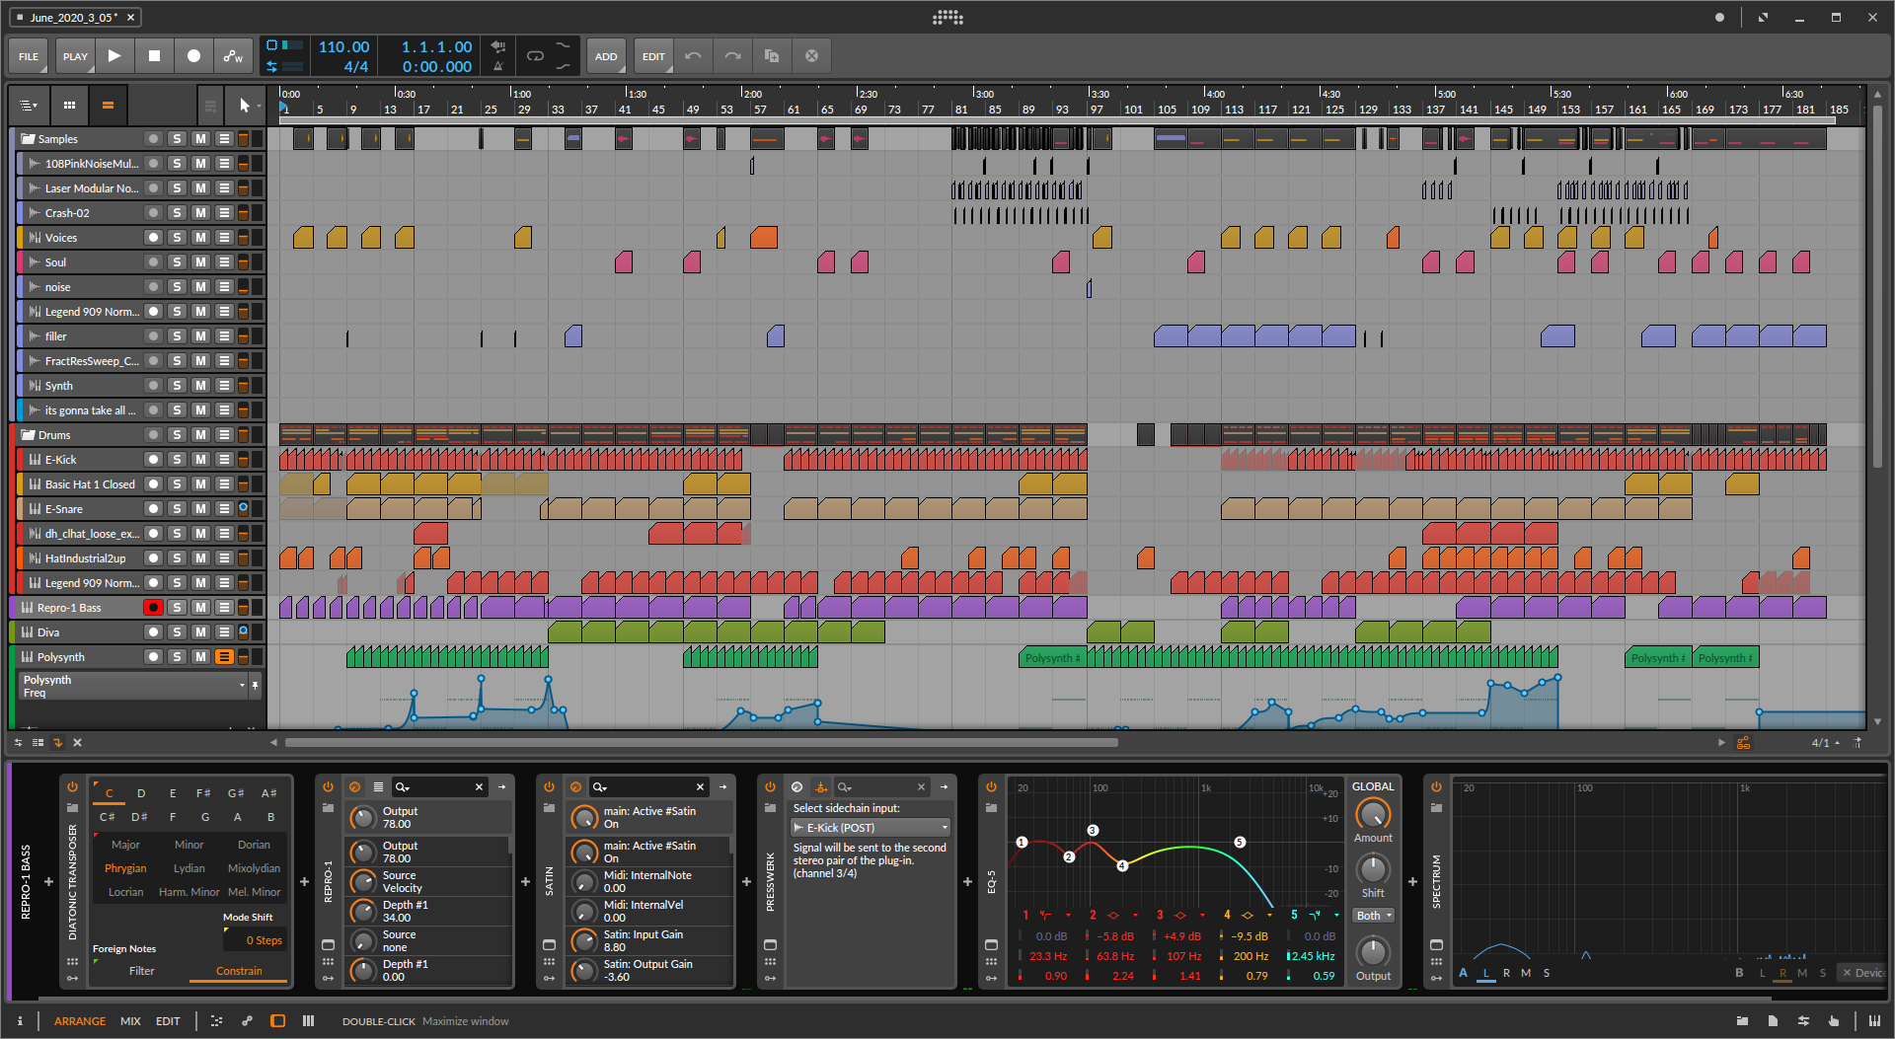The width and height of the screenshot is (1895, 1039).
Task: Toggle the EQ-5 device power button
Action: 991,787
